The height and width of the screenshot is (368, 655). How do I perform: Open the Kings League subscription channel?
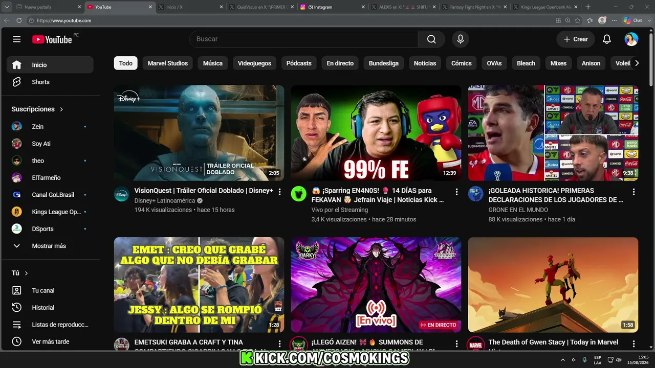coord(50,212)
